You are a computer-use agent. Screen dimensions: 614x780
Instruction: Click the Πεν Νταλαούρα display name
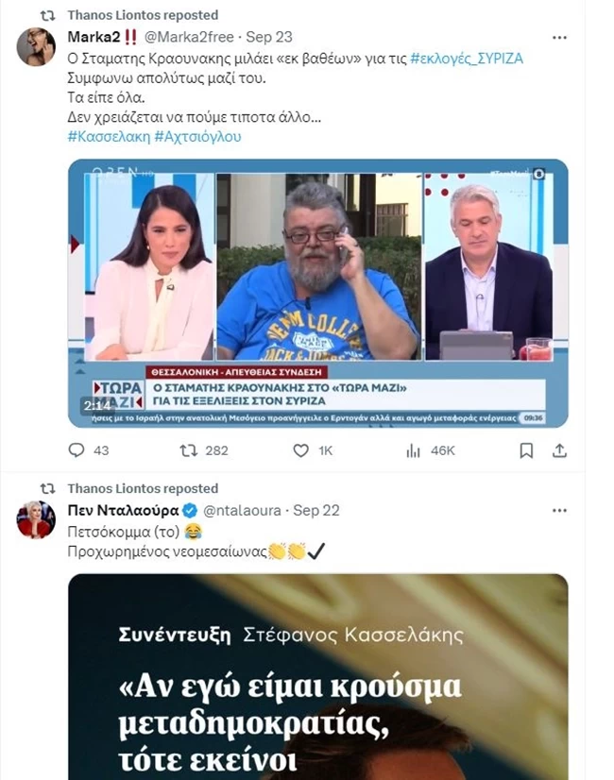[123, 510]
